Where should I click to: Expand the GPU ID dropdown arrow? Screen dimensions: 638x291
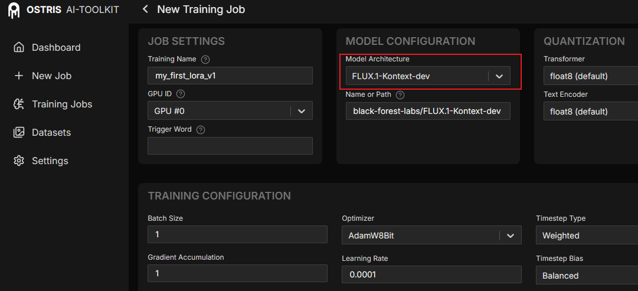[302, 111]
